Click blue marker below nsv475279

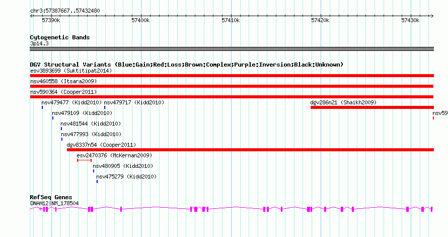97,182
